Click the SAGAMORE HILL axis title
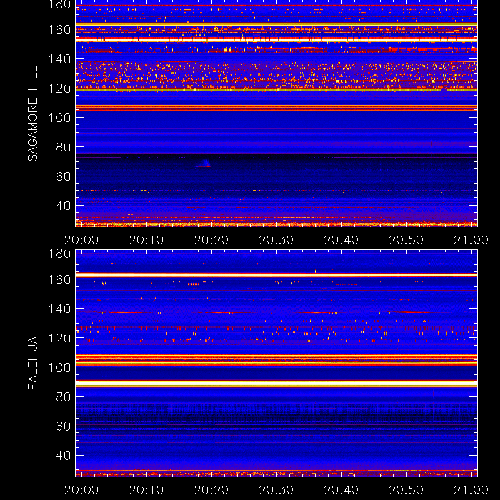This screenshot has height=500, width=500. [32, 114]
